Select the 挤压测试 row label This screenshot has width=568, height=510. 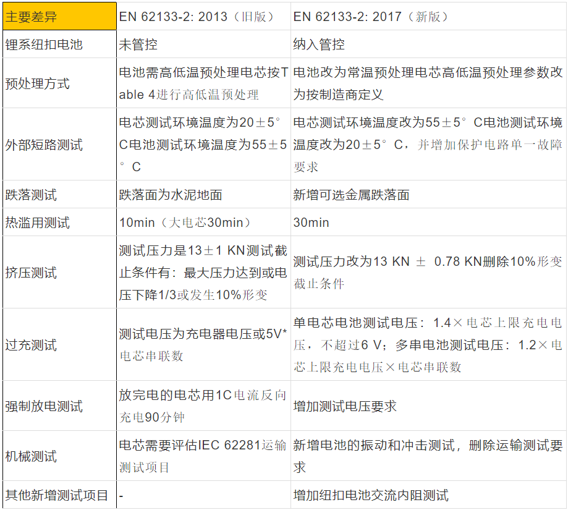(31, 273)
